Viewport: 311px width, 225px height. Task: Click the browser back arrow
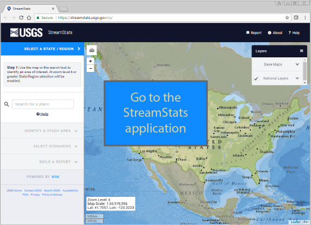(x=6, y=18)
